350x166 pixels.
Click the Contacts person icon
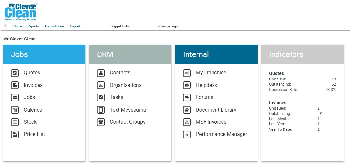[x=101, y=73]
